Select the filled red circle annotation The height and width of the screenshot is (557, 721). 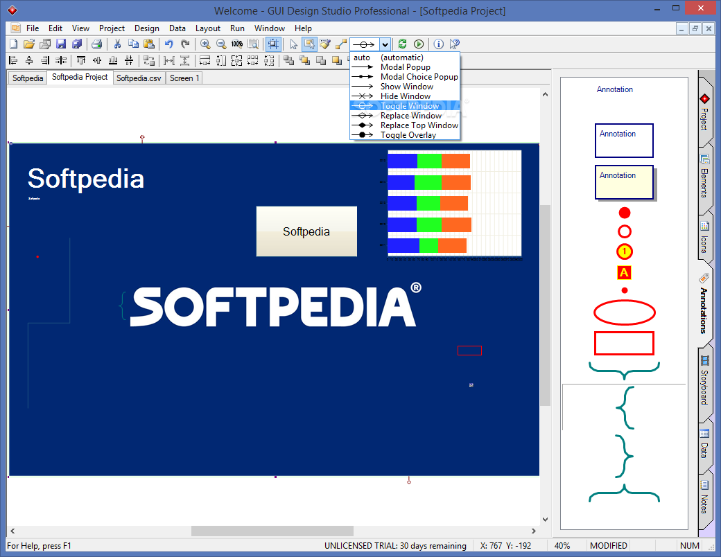point(625,213)
